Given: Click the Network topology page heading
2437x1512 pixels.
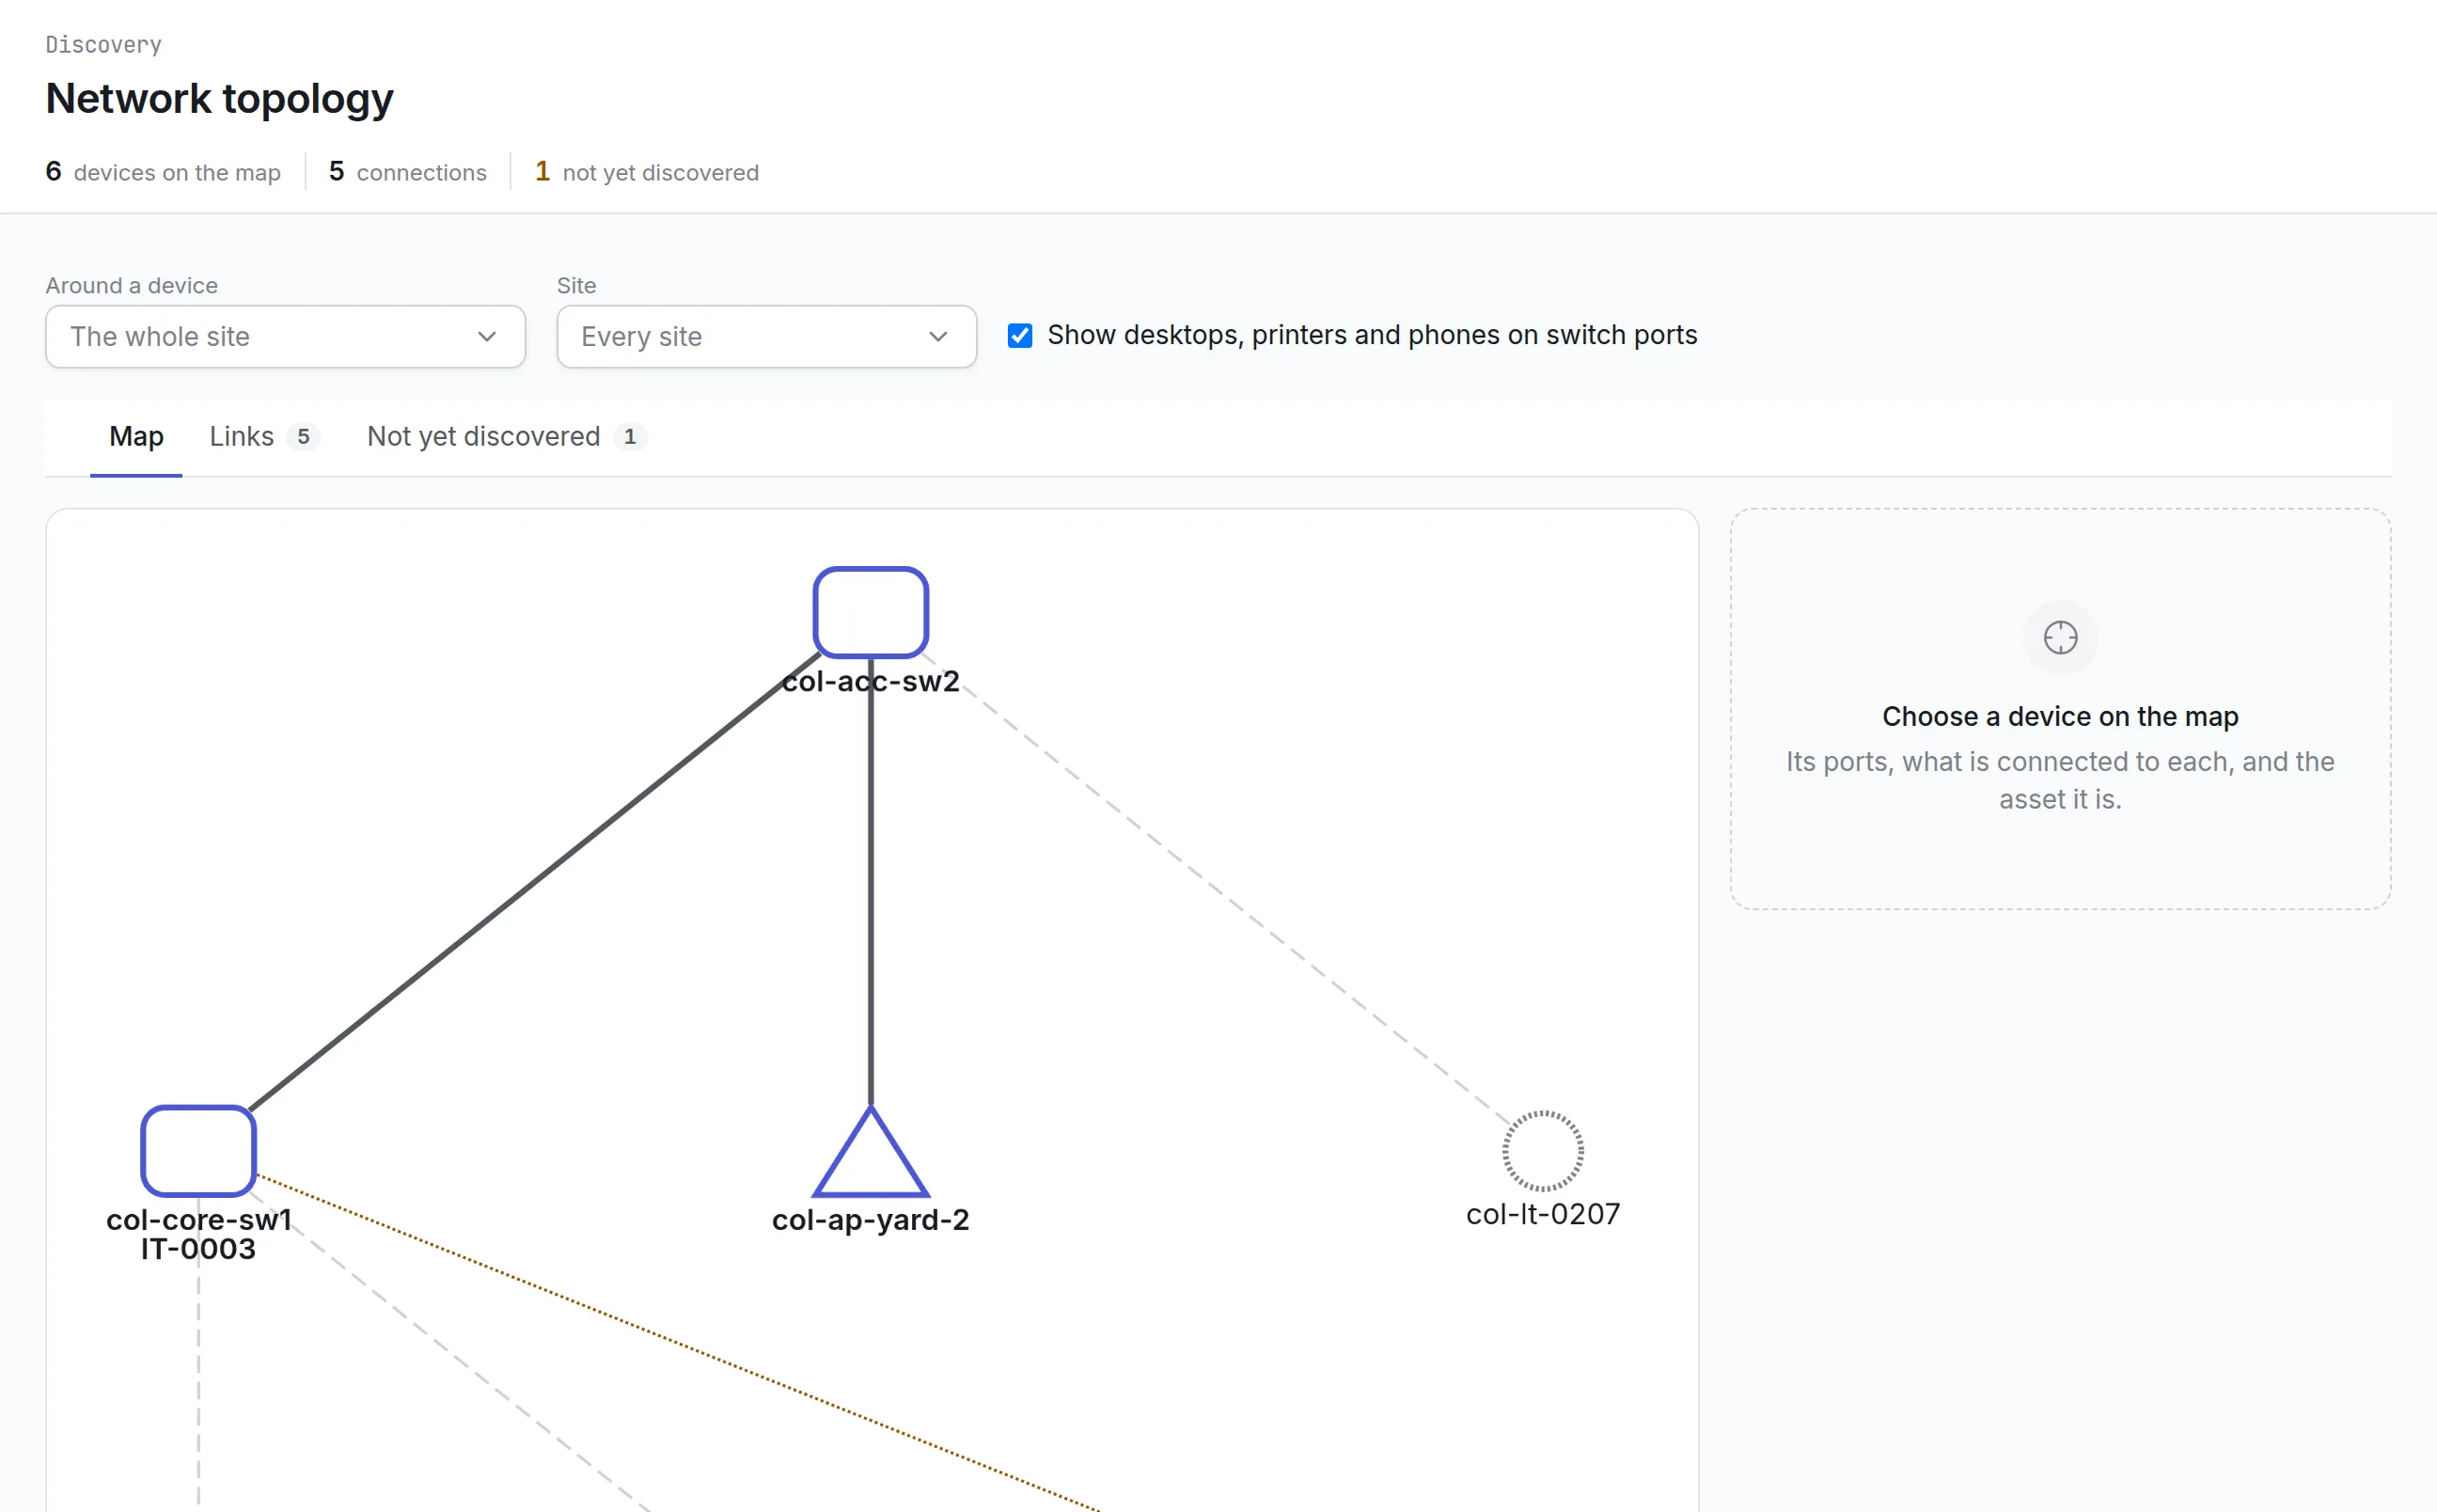Looking at the screenshot, I should click(219, 98).
